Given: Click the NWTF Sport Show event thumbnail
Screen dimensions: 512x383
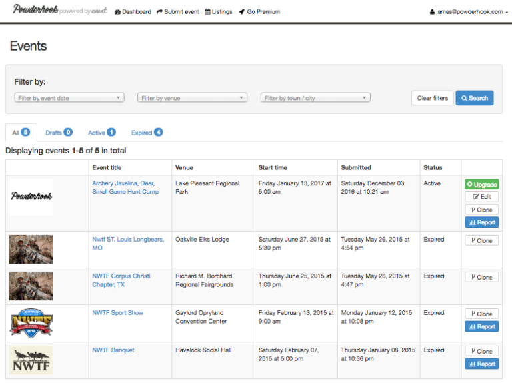Looking at the screenshot, I should click(31, 323).
